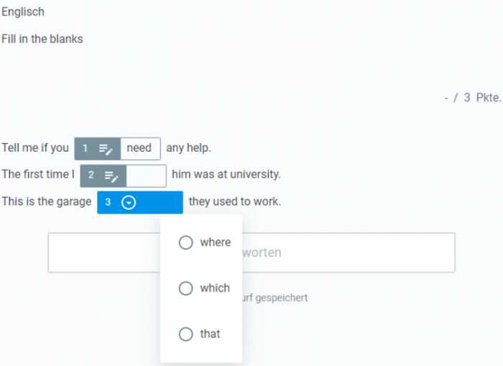Focus the empty answer field of blank 2

pos(147,176)
